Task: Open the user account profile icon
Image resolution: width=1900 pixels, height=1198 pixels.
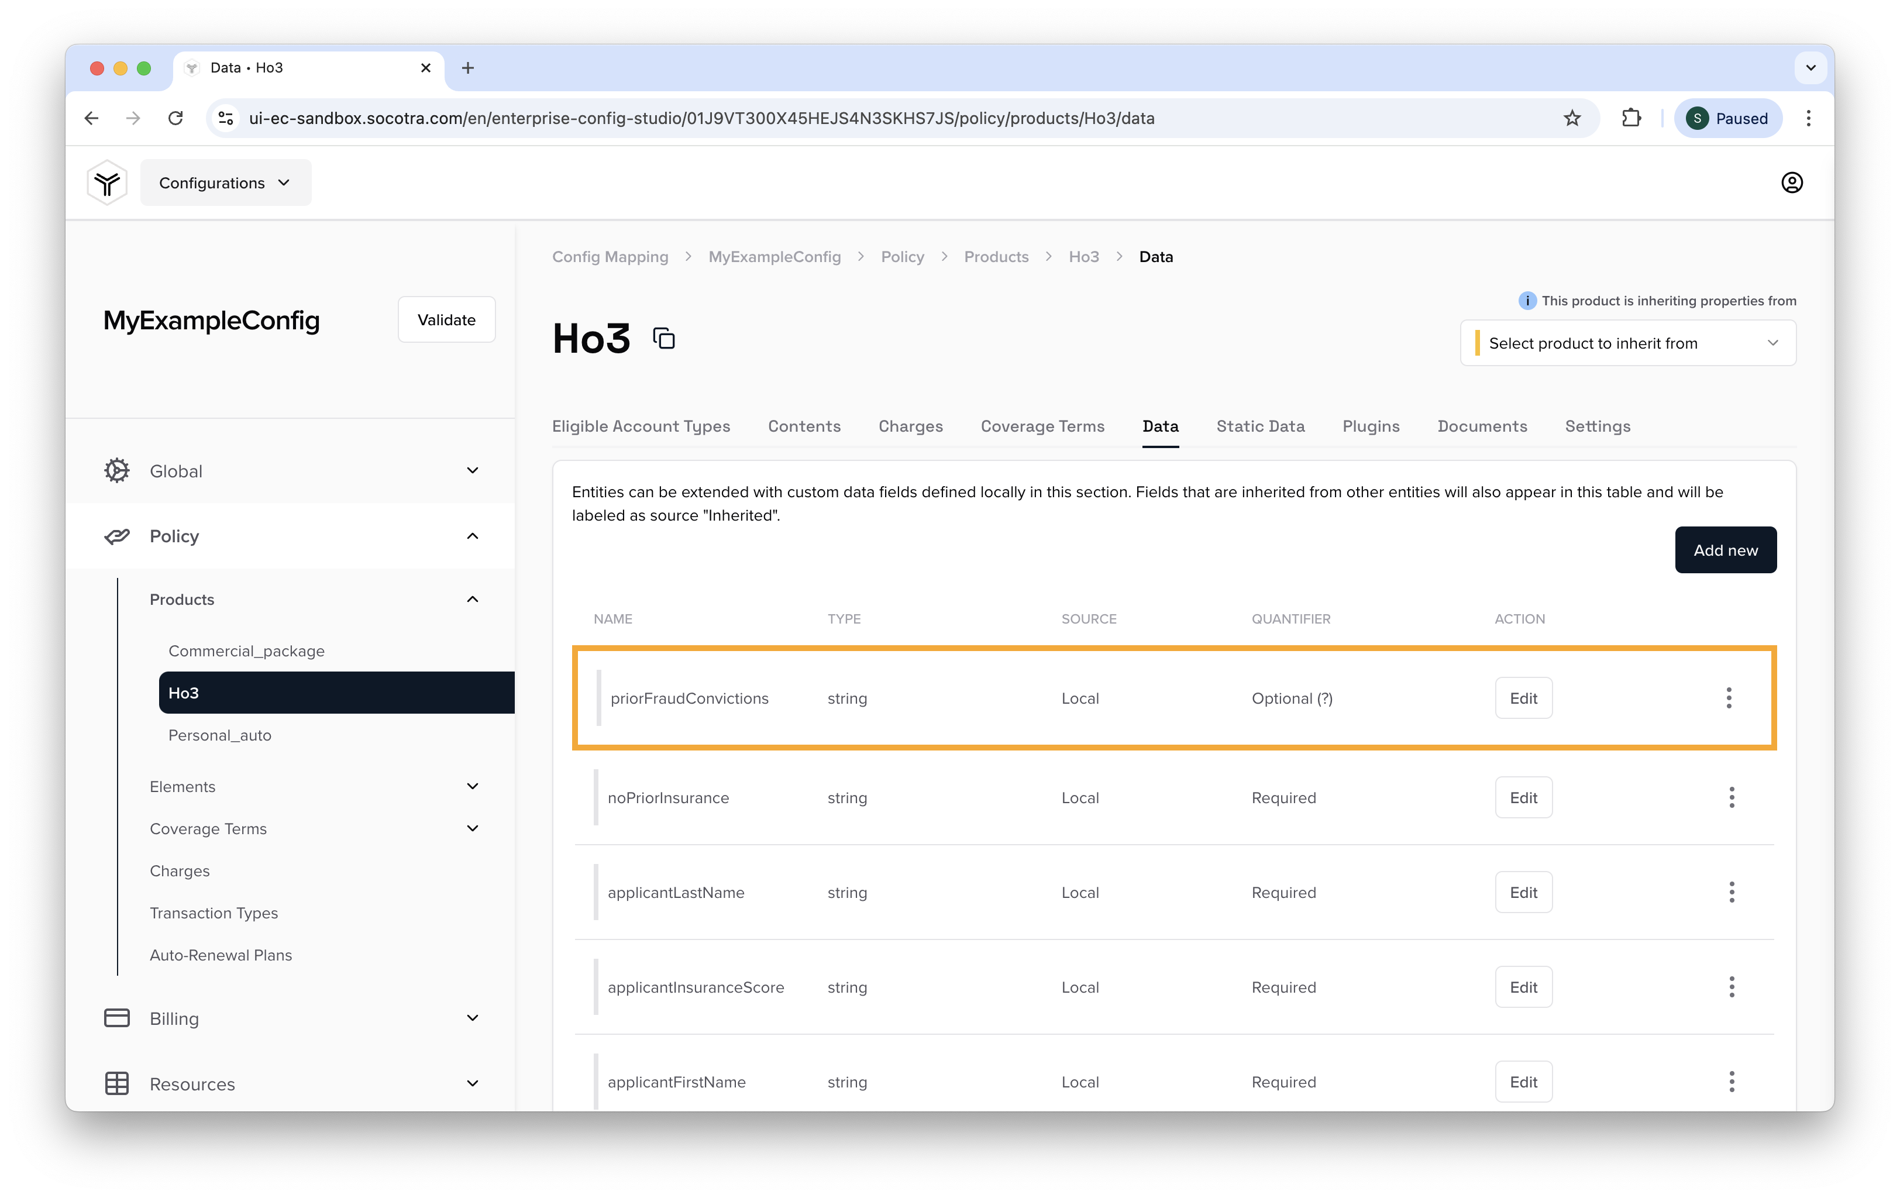Action: point(1792,183)
